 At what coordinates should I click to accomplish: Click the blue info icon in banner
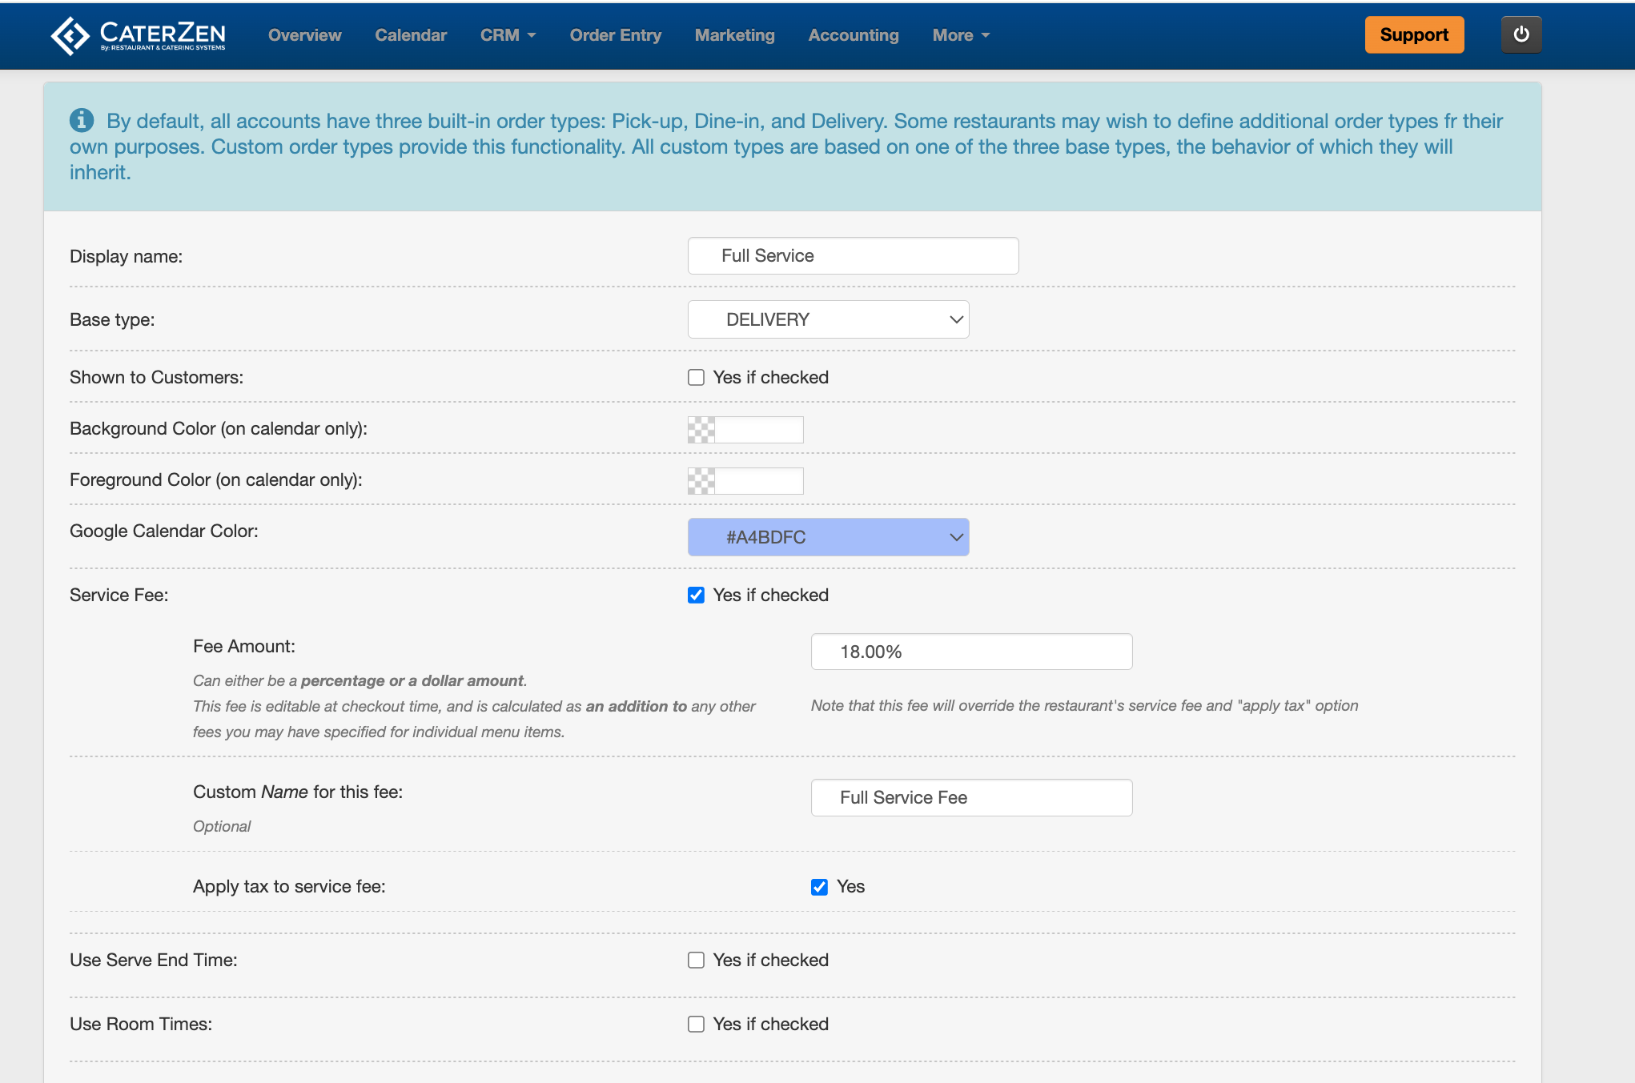click(82, 121)
